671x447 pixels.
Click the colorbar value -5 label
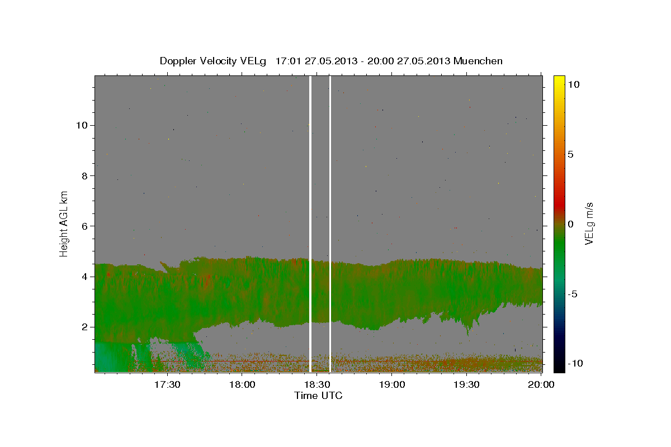(x=572, y=294)
